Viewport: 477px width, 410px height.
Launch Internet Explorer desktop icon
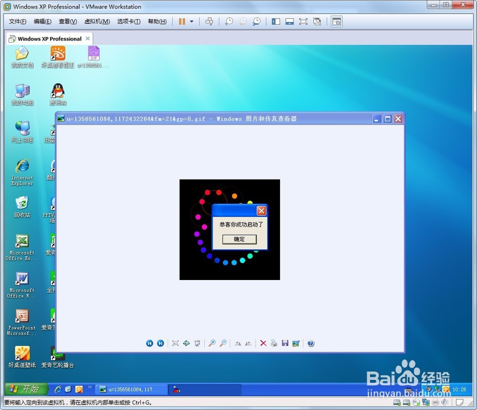[22, 172]
